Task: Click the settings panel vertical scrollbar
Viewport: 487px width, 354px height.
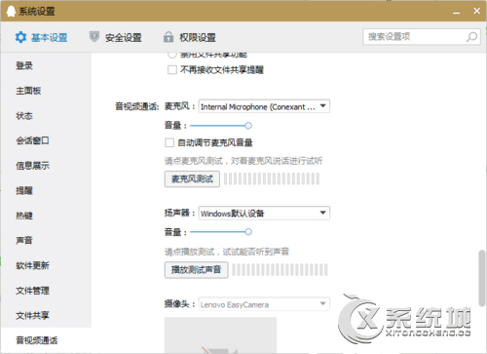Action: (x=482, y=278)
